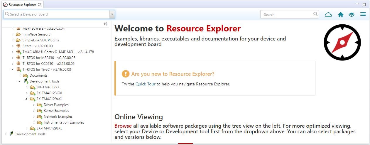This screenshot has width=370, height=145.
Task: Click the search magnifier in Search box
Action: click(x=315, y=14)
